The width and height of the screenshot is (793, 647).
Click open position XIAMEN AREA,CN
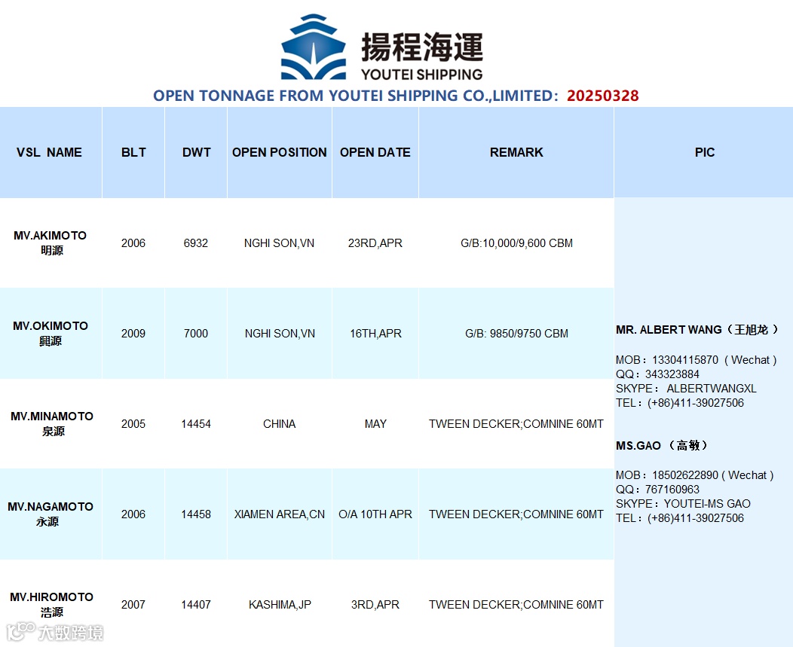pyautogui.click(x=279, y=514)
